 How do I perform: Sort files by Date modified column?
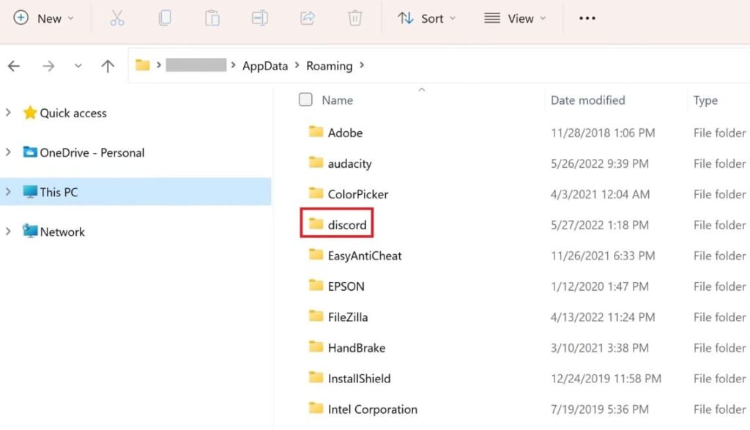pos(587,100)
